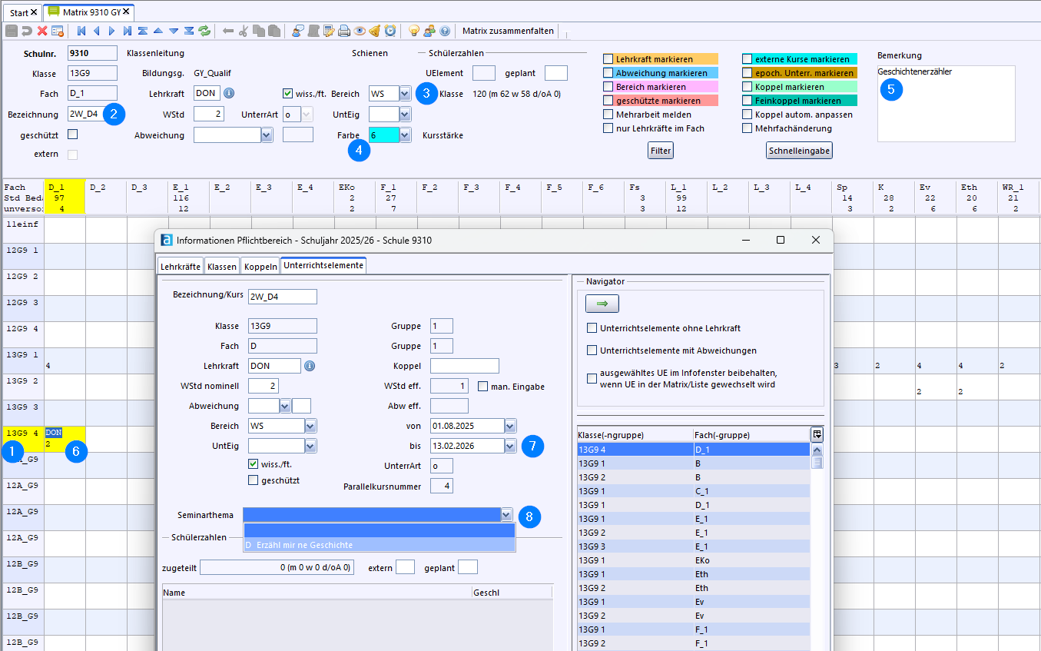
Task: Click the blue question mark help icon
Action: (444, 31)
